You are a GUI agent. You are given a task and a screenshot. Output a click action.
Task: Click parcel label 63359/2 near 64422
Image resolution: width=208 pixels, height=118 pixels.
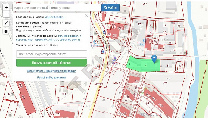[x=99, y=84]
